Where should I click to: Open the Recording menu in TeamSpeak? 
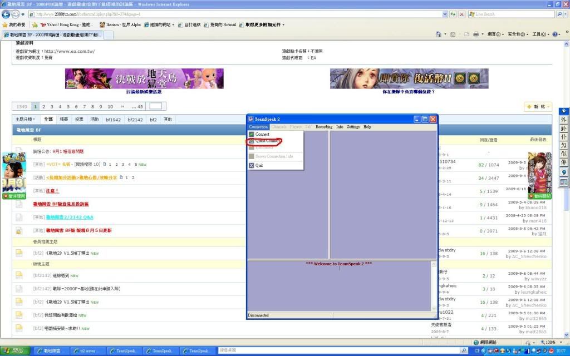pos(323,127)
